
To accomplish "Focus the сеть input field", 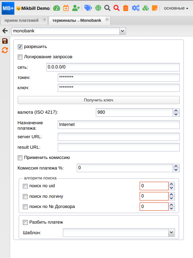I will tap(113, 67).
